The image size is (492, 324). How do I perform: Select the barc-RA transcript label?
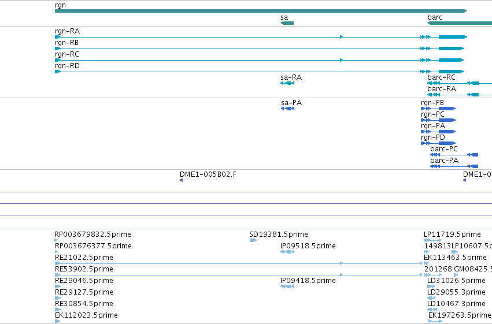442,89
